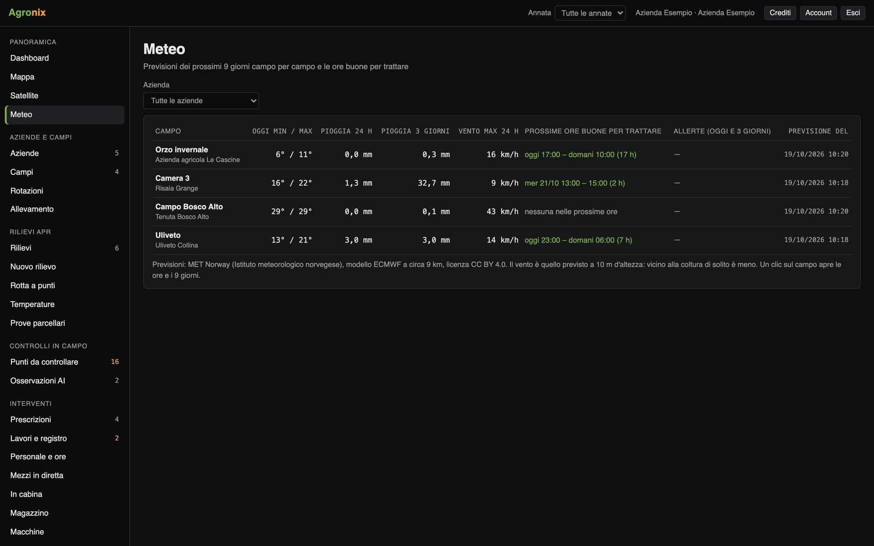Open Mezzi in diretta
Viewport: 874px width, 546px height.
[65, 475]
